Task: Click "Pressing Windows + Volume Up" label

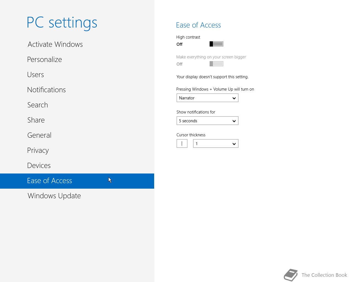Action: (x=215, y=89)
